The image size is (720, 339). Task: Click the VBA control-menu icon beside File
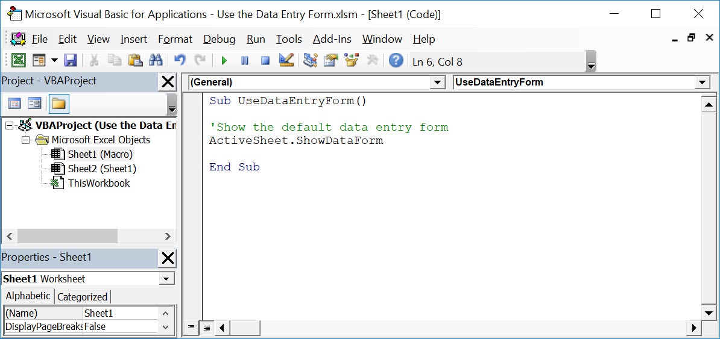[x=18, y=39]
